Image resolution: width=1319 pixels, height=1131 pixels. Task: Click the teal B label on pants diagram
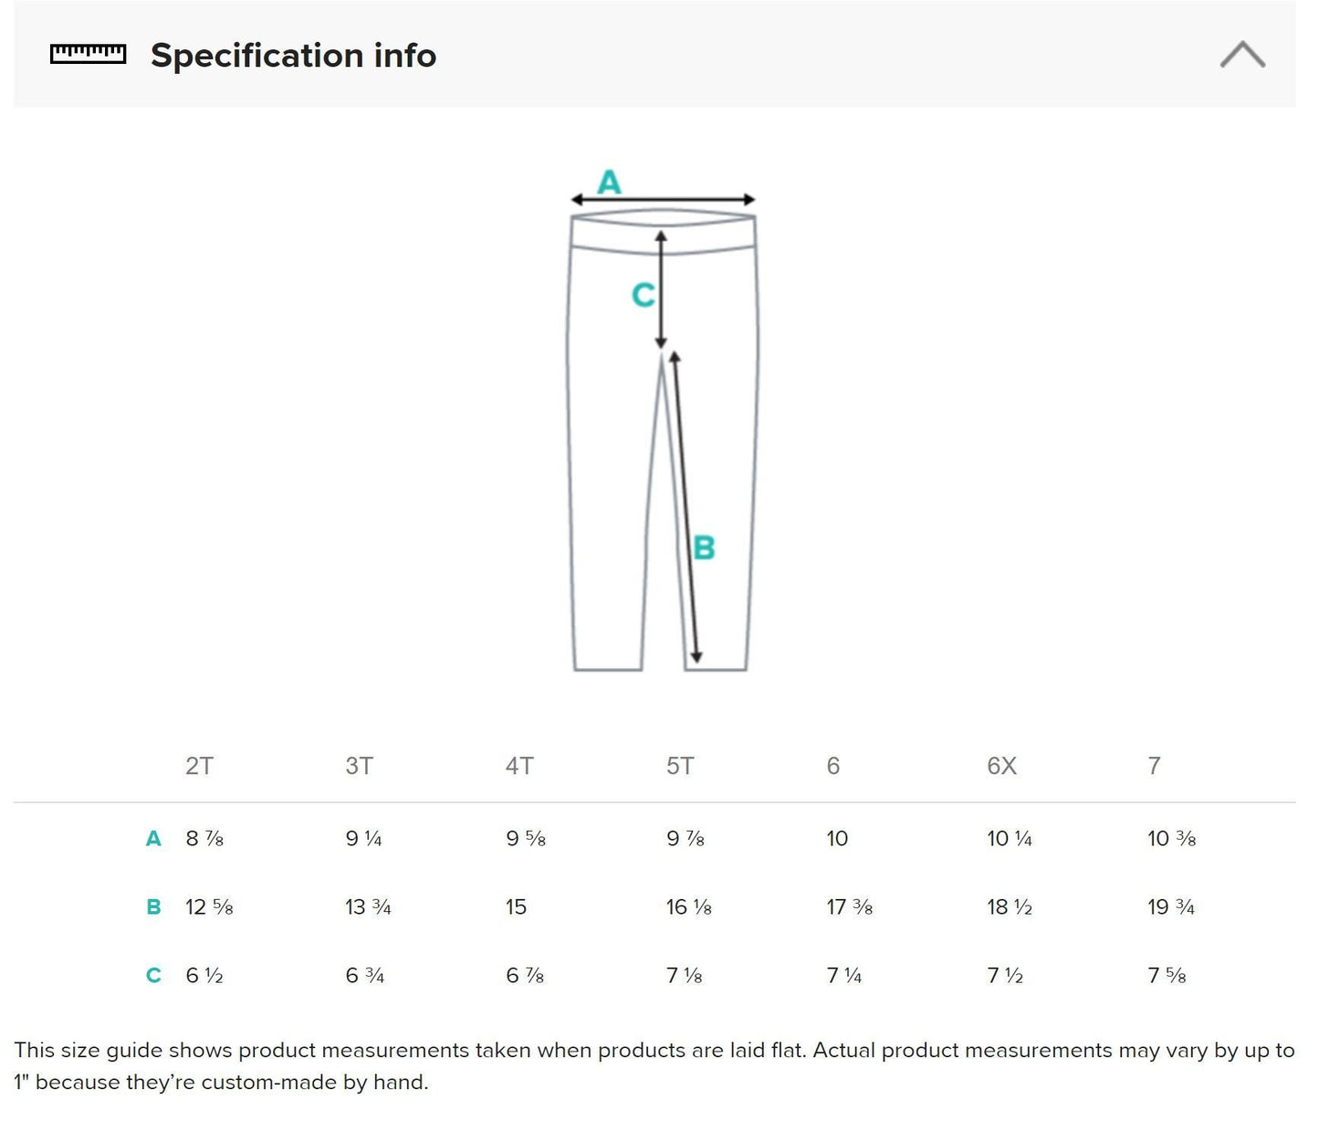(704, 548)
